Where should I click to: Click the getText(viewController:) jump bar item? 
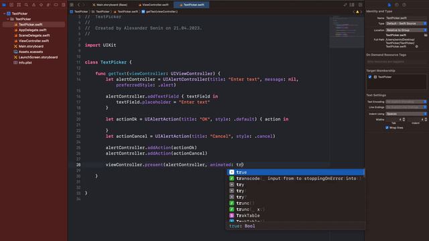click(x=160, y=12)
